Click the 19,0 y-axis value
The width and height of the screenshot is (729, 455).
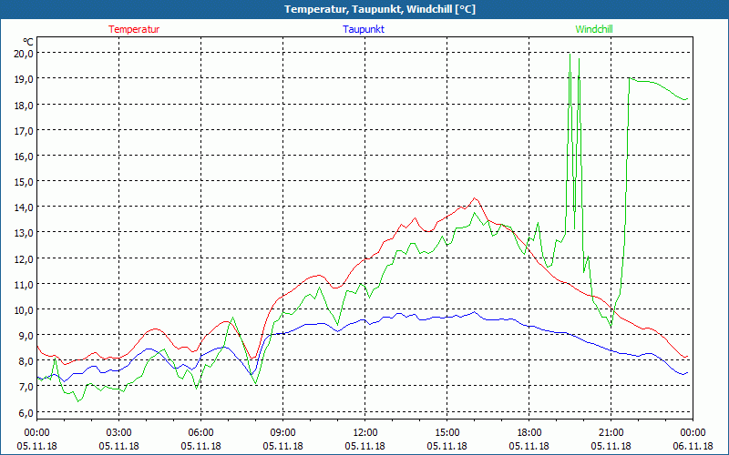[25, 79]
